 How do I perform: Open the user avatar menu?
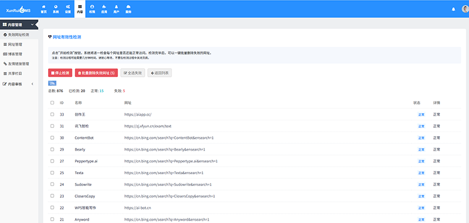(x=465, y=9)
